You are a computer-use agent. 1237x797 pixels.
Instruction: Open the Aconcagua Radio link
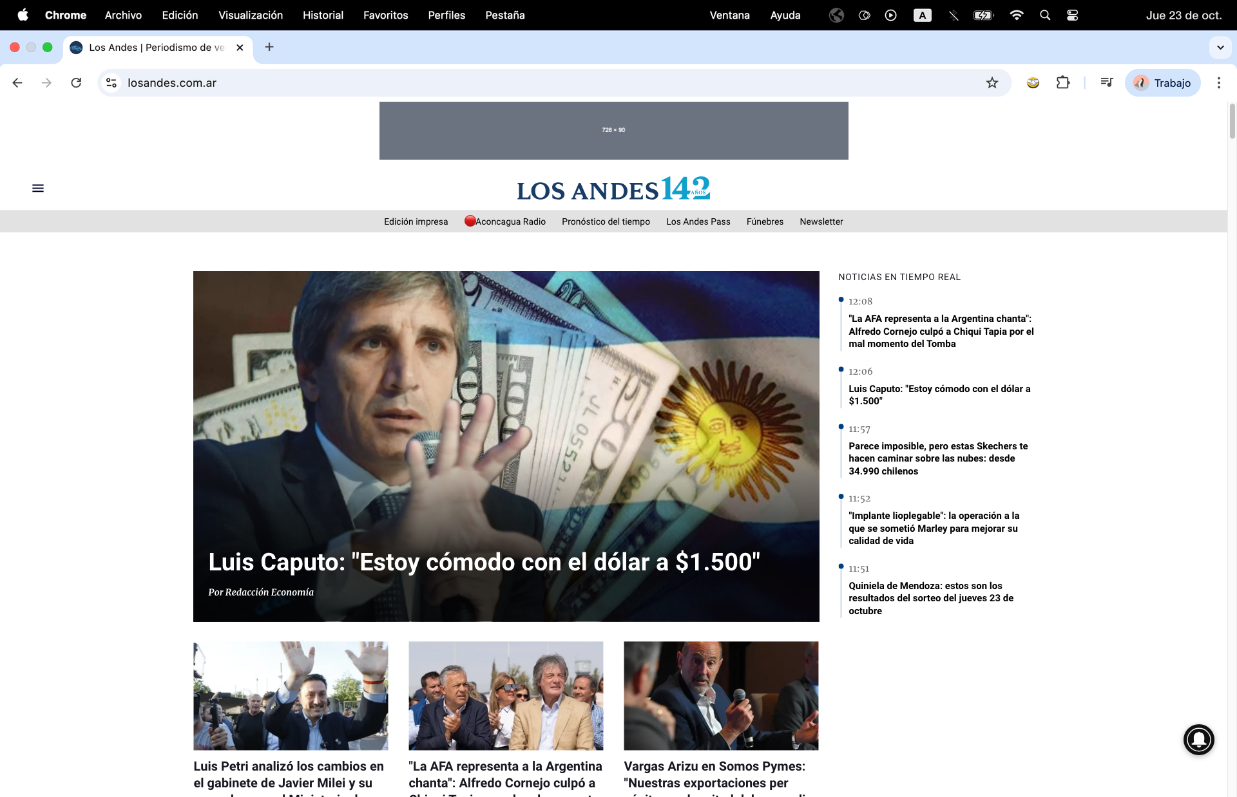point(510,221)
